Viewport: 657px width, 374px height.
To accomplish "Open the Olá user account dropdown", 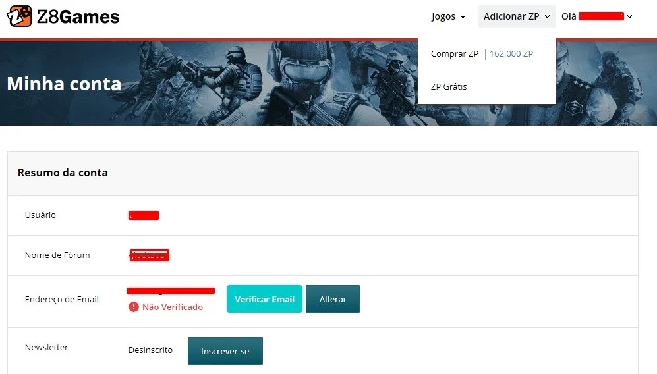I will [x=596, y=16].
